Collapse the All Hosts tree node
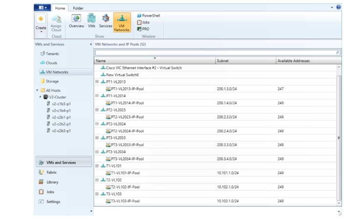 click(x=37, y=90)
